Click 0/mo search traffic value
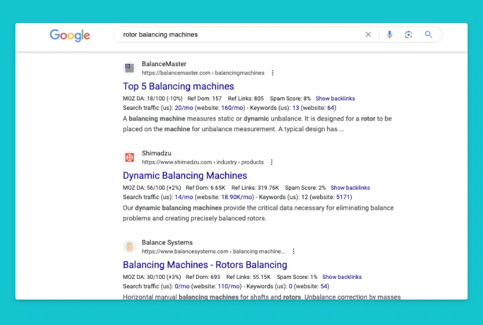Screen dimensions: 483x325 tap(182, 286)
